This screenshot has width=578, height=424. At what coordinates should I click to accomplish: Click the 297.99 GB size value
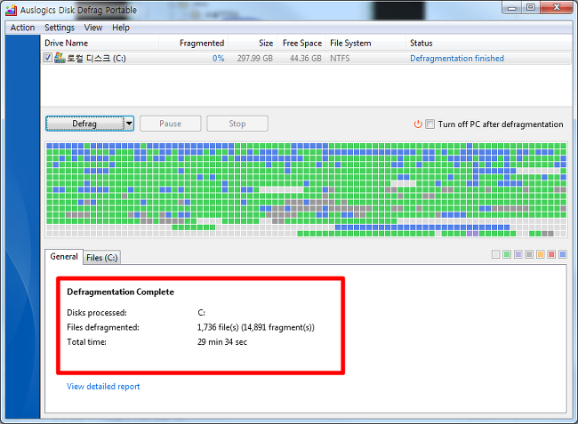[x=255, y=58]
